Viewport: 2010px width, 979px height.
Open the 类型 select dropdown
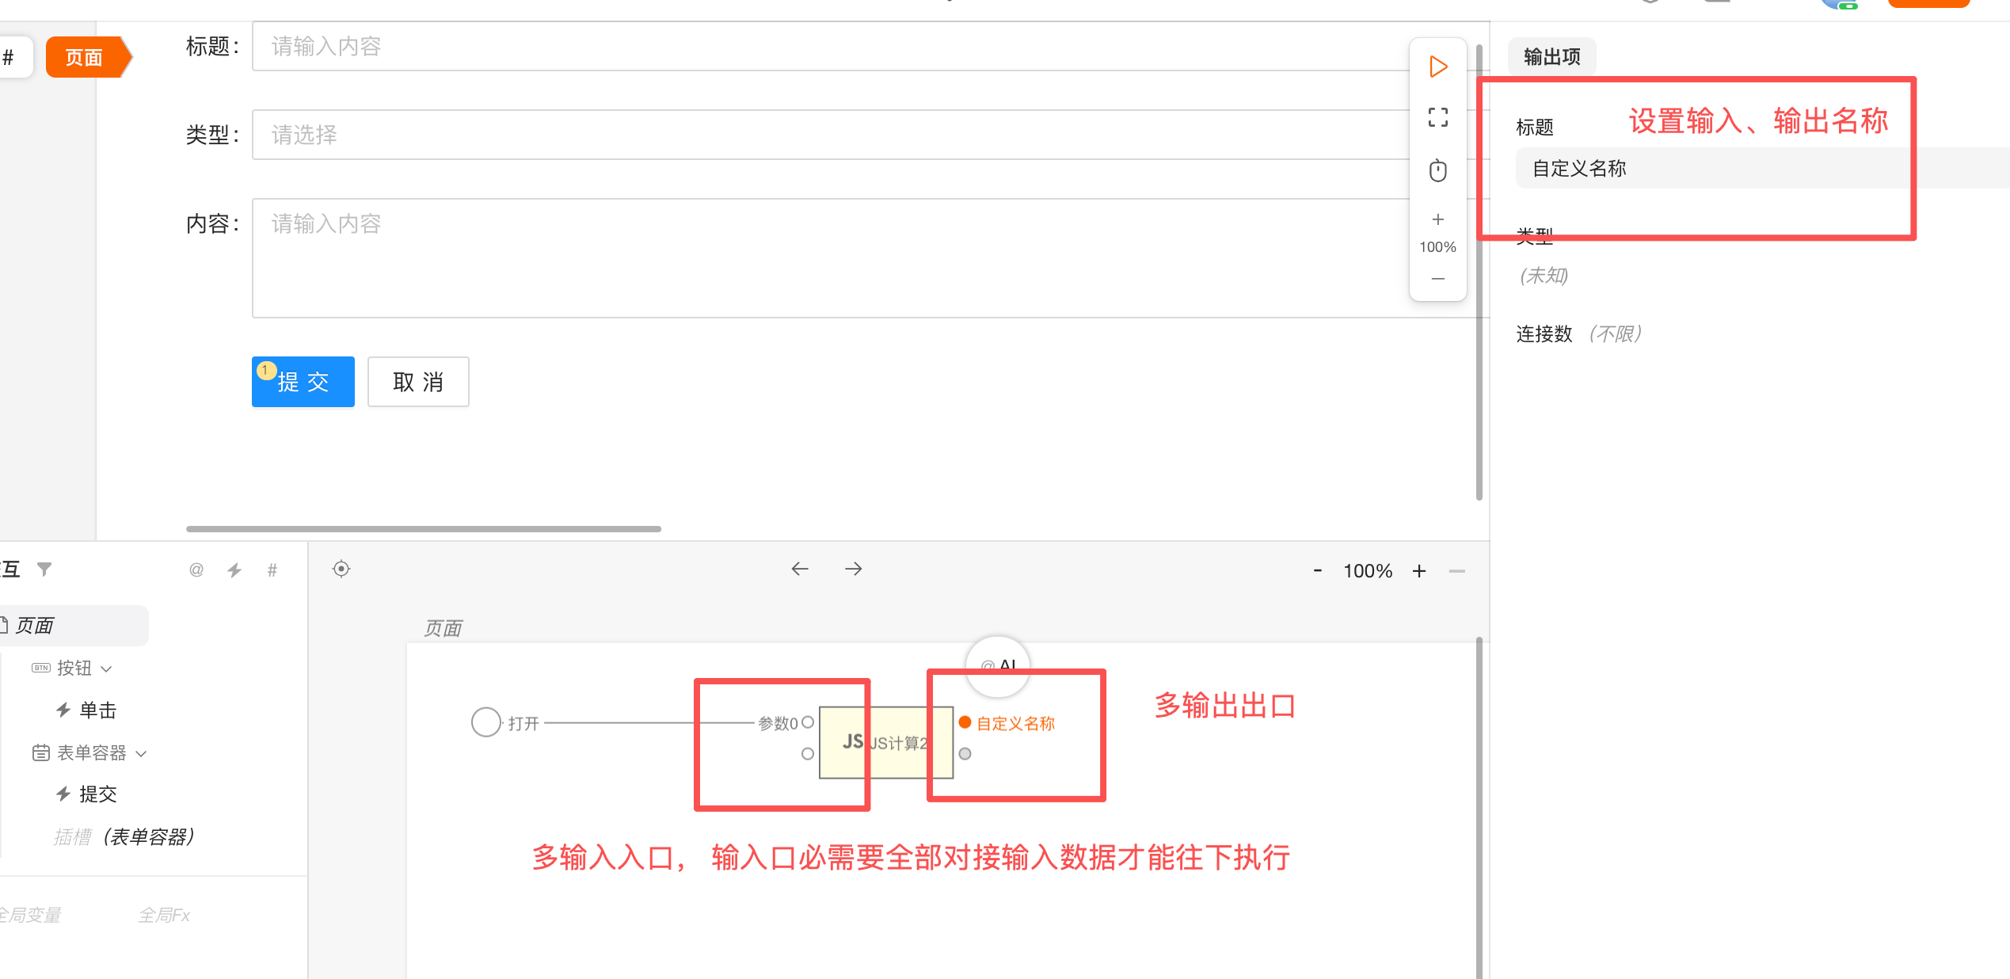pyautogui.click(x=832, y=135)
